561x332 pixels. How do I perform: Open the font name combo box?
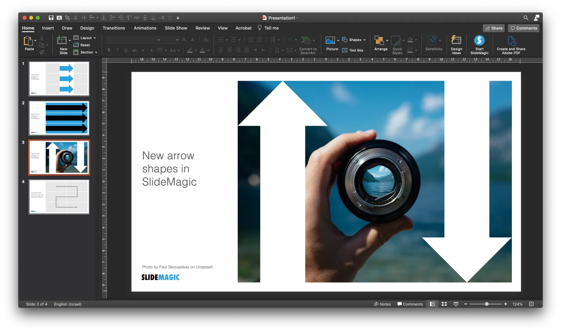click(x=133, y=40)
